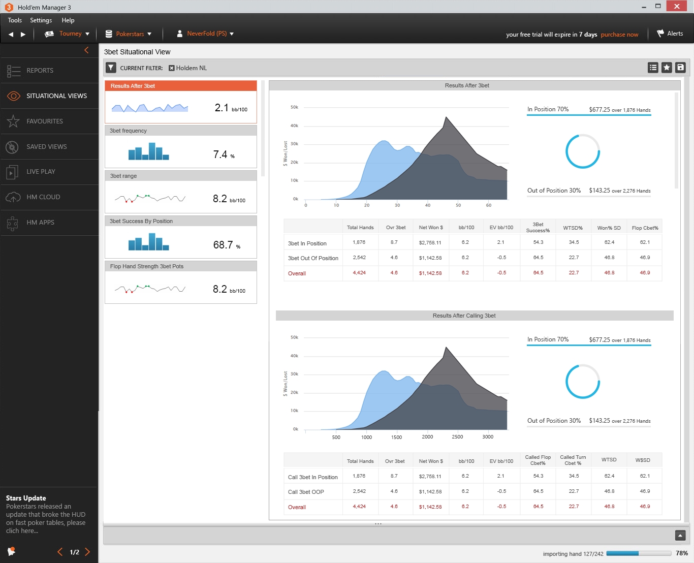Open the Stars Update news message

tap(46, 514)
